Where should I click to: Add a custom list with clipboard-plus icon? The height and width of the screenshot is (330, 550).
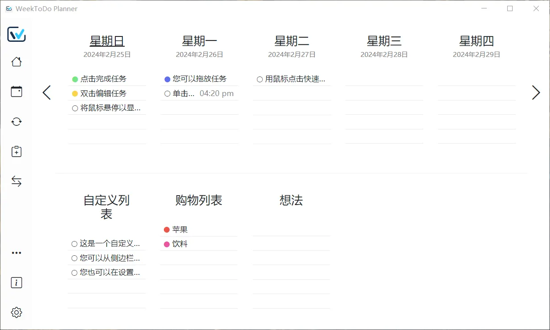(x=16, y=151)
